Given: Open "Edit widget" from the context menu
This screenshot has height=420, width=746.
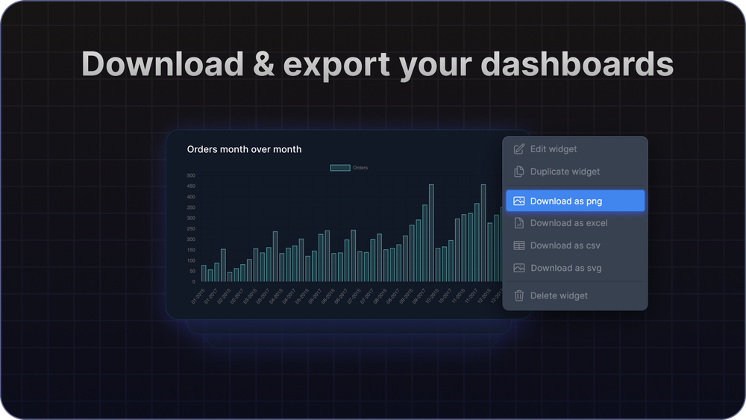Looking at the screenshot, I should [554, 149].
